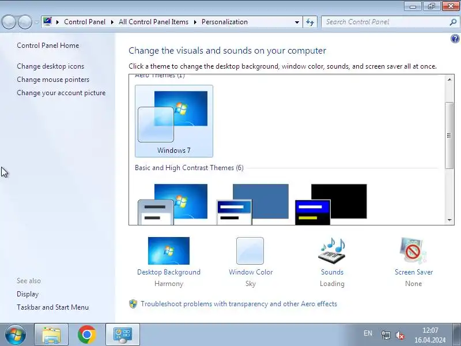Expand the arrow after Control Panel breadcrumb
Image resolution: width=461 pixels, height=346 pixels.
[x=112, y=22]
